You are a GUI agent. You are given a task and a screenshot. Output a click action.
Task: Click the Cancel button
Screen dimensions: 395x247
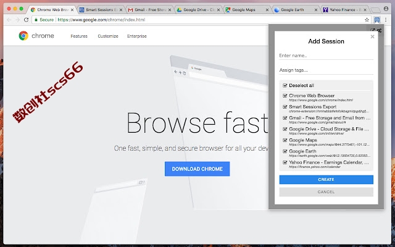tap(326, 192)
